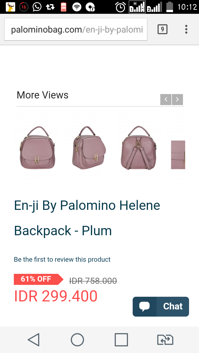Viewport: 199px width, 353px height.
Task: Select the partially visible close-up thumbnail
Action: (178, 155)
